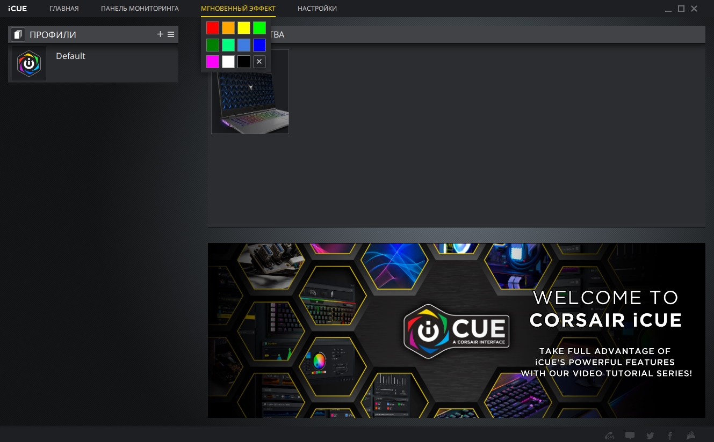Image resolution: width=714 pixels, height=442 pixels.
Task: Click the Corsair sails logo icon
Action: 691,436
